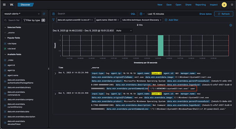Viewport: 236px width, 129px height.
Task: Select rule.level field
Action: tap(12, 49)
